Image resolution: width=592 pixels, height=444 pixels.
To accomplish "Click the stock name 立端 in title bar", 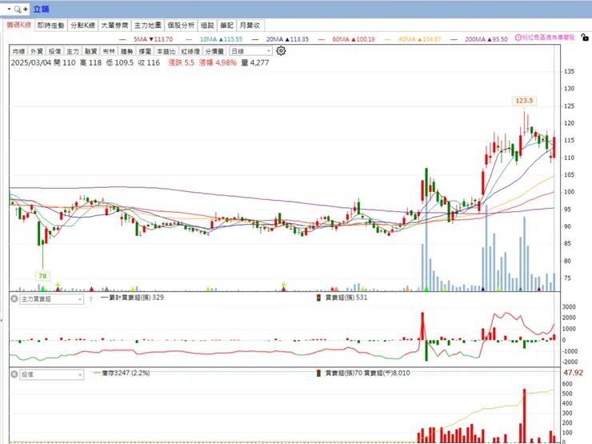I will coord(41,9).
